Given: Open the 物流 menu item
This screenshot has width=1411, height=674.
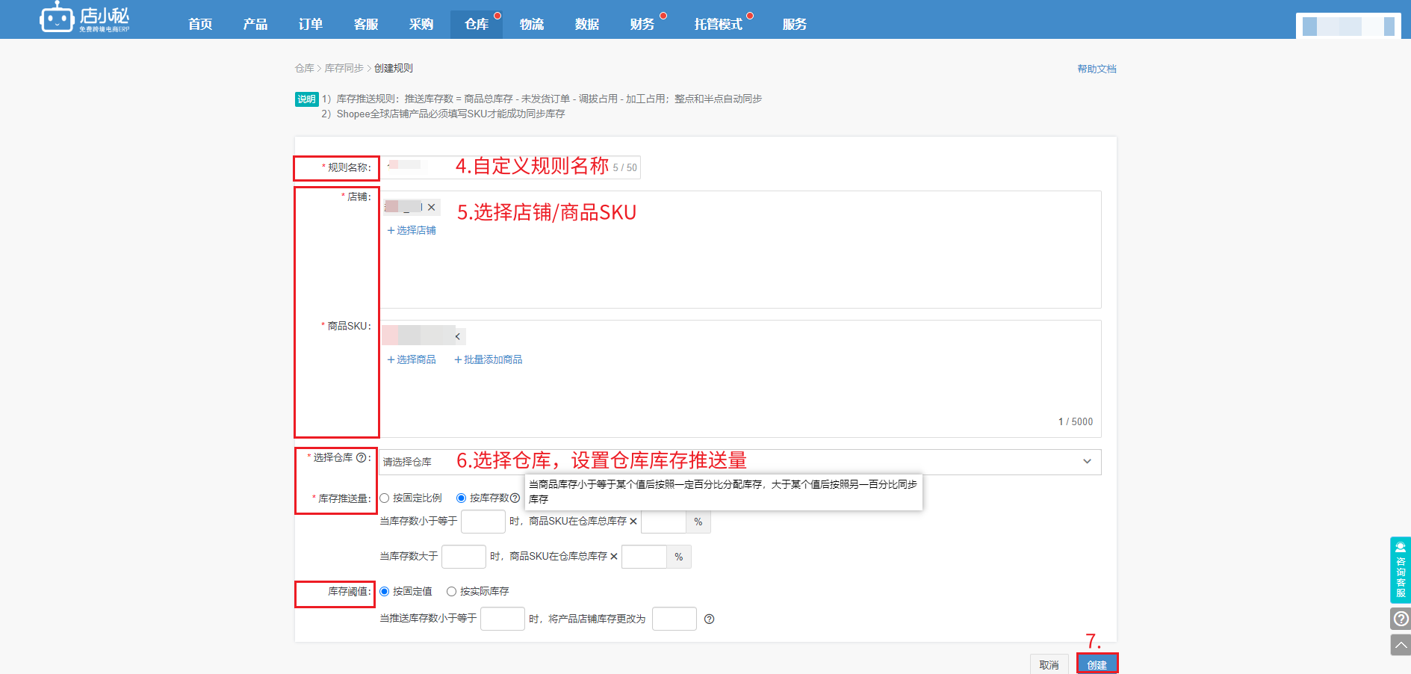Looking at the screenshot, I should 532,23.
